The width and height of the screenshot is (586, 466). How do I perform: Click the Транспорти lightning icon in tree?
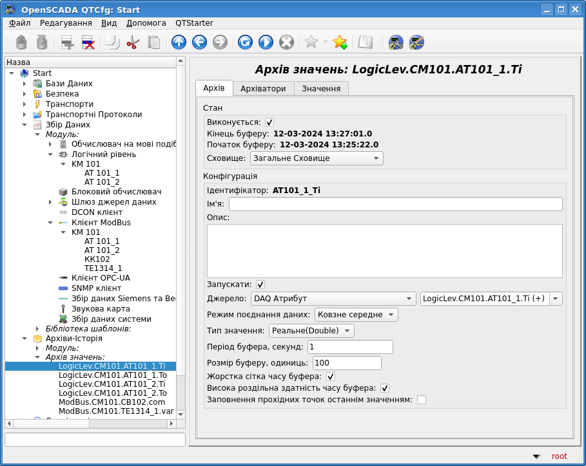pyautogui.click(x=37, y=104)
